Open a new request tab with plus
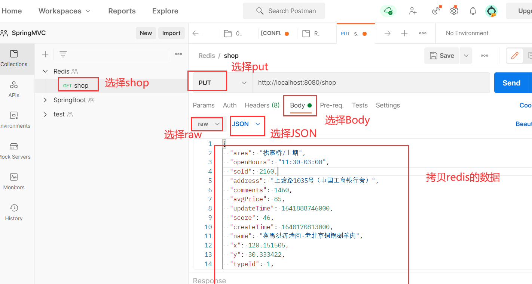532x284 pixels. pos(404,33)
